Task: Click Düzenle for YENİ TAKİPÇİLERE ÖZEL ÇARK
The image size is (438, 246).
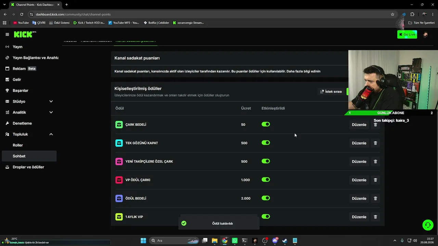Action: point(359,162)
